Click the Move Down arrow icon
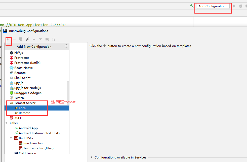This screenshot has height=162, width=247. tap(40, 39)
